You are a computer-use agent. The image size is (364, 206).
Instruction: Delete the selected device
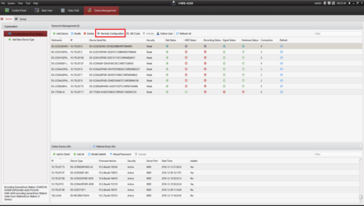coord(89,34)
